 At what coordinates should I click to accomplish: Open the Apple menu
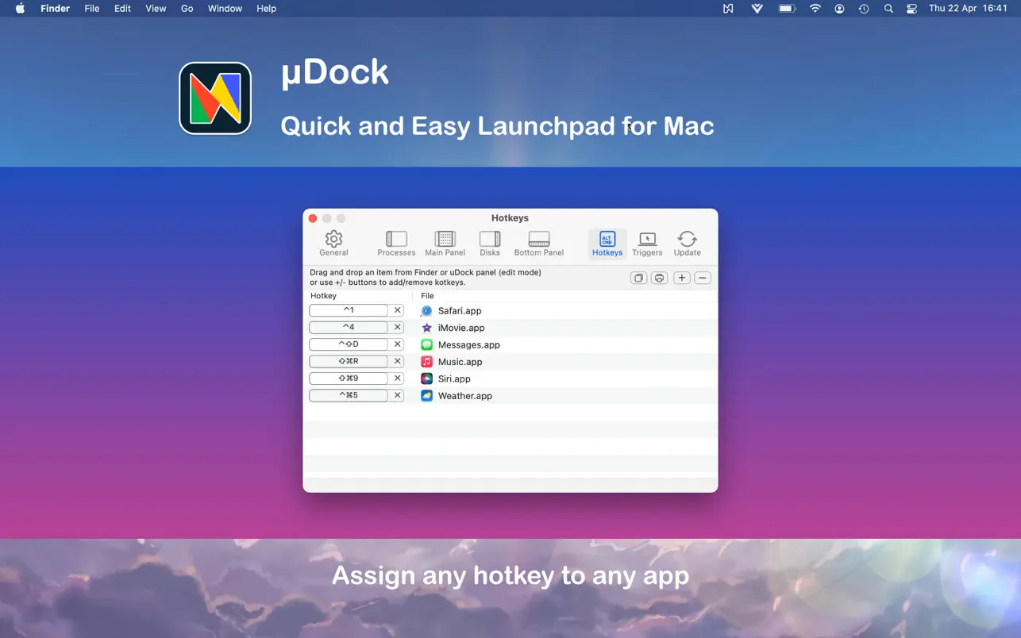coord(21,9)
